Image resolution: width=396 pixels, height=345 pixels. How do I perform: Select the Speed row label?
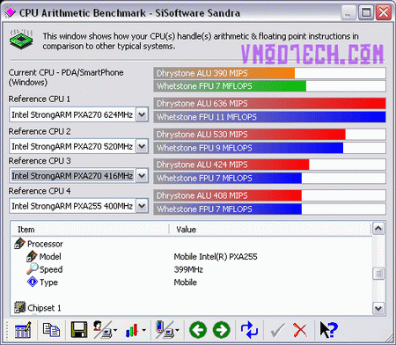(x=51, y=269)
